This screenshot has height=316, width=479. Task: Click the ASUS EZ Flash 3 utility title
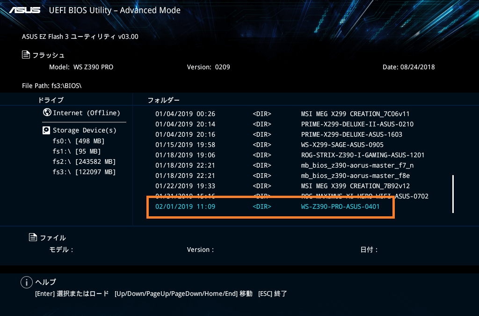point(80,37)
